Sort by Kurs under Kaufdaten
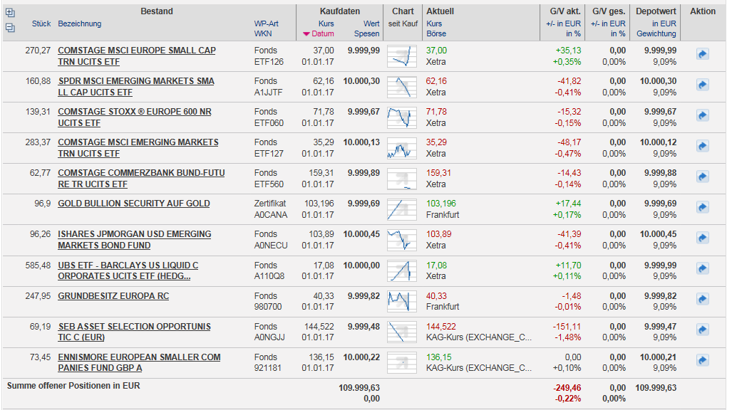This screenshot has height=410, width=732. 326,23
